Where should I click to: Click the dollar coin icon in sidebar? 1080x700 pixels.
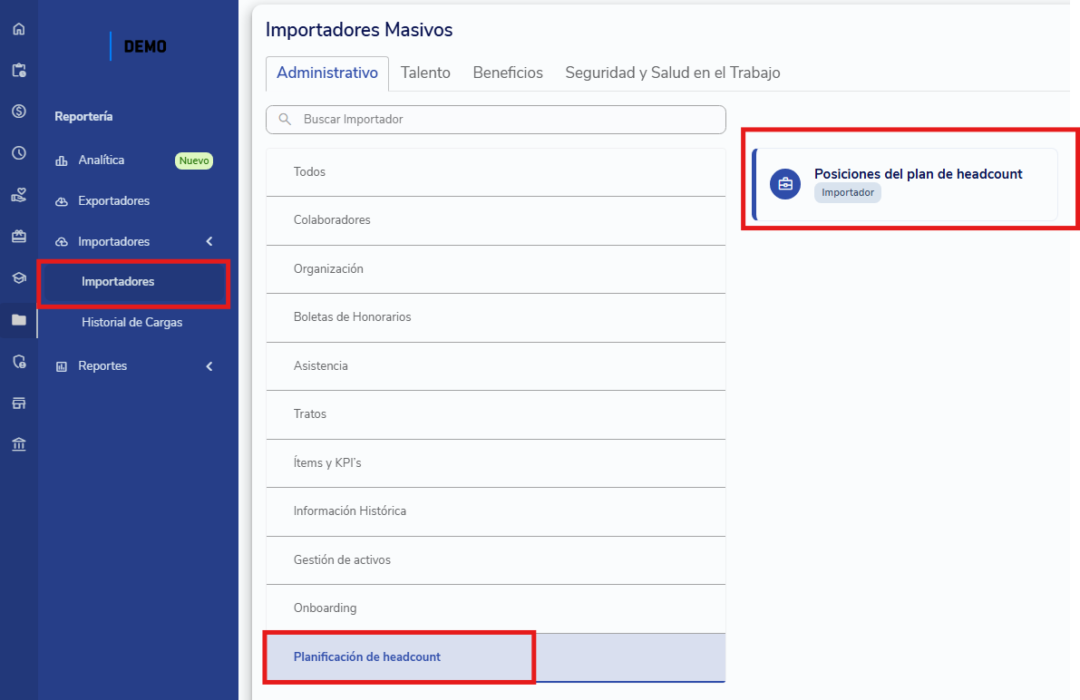click(19, 111)
